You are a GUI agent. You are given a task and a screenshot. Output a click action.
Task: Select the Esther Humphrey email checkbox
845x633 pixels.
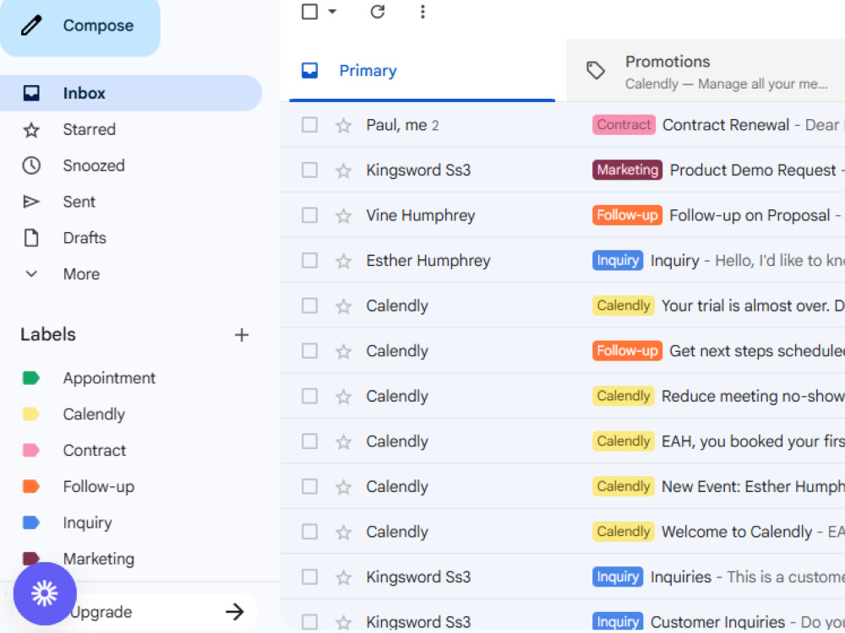click(309, 261)
